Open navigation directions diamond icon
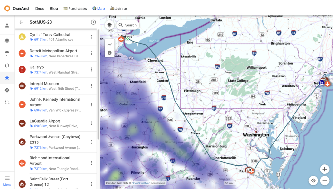The width and height of the screenshot is (333, 190). pos(7,90)
